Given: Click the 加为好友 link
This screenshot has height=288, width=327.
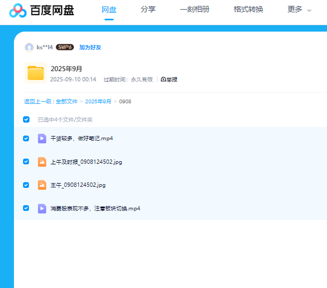Looking at the screenshot, I should point(90,47).
